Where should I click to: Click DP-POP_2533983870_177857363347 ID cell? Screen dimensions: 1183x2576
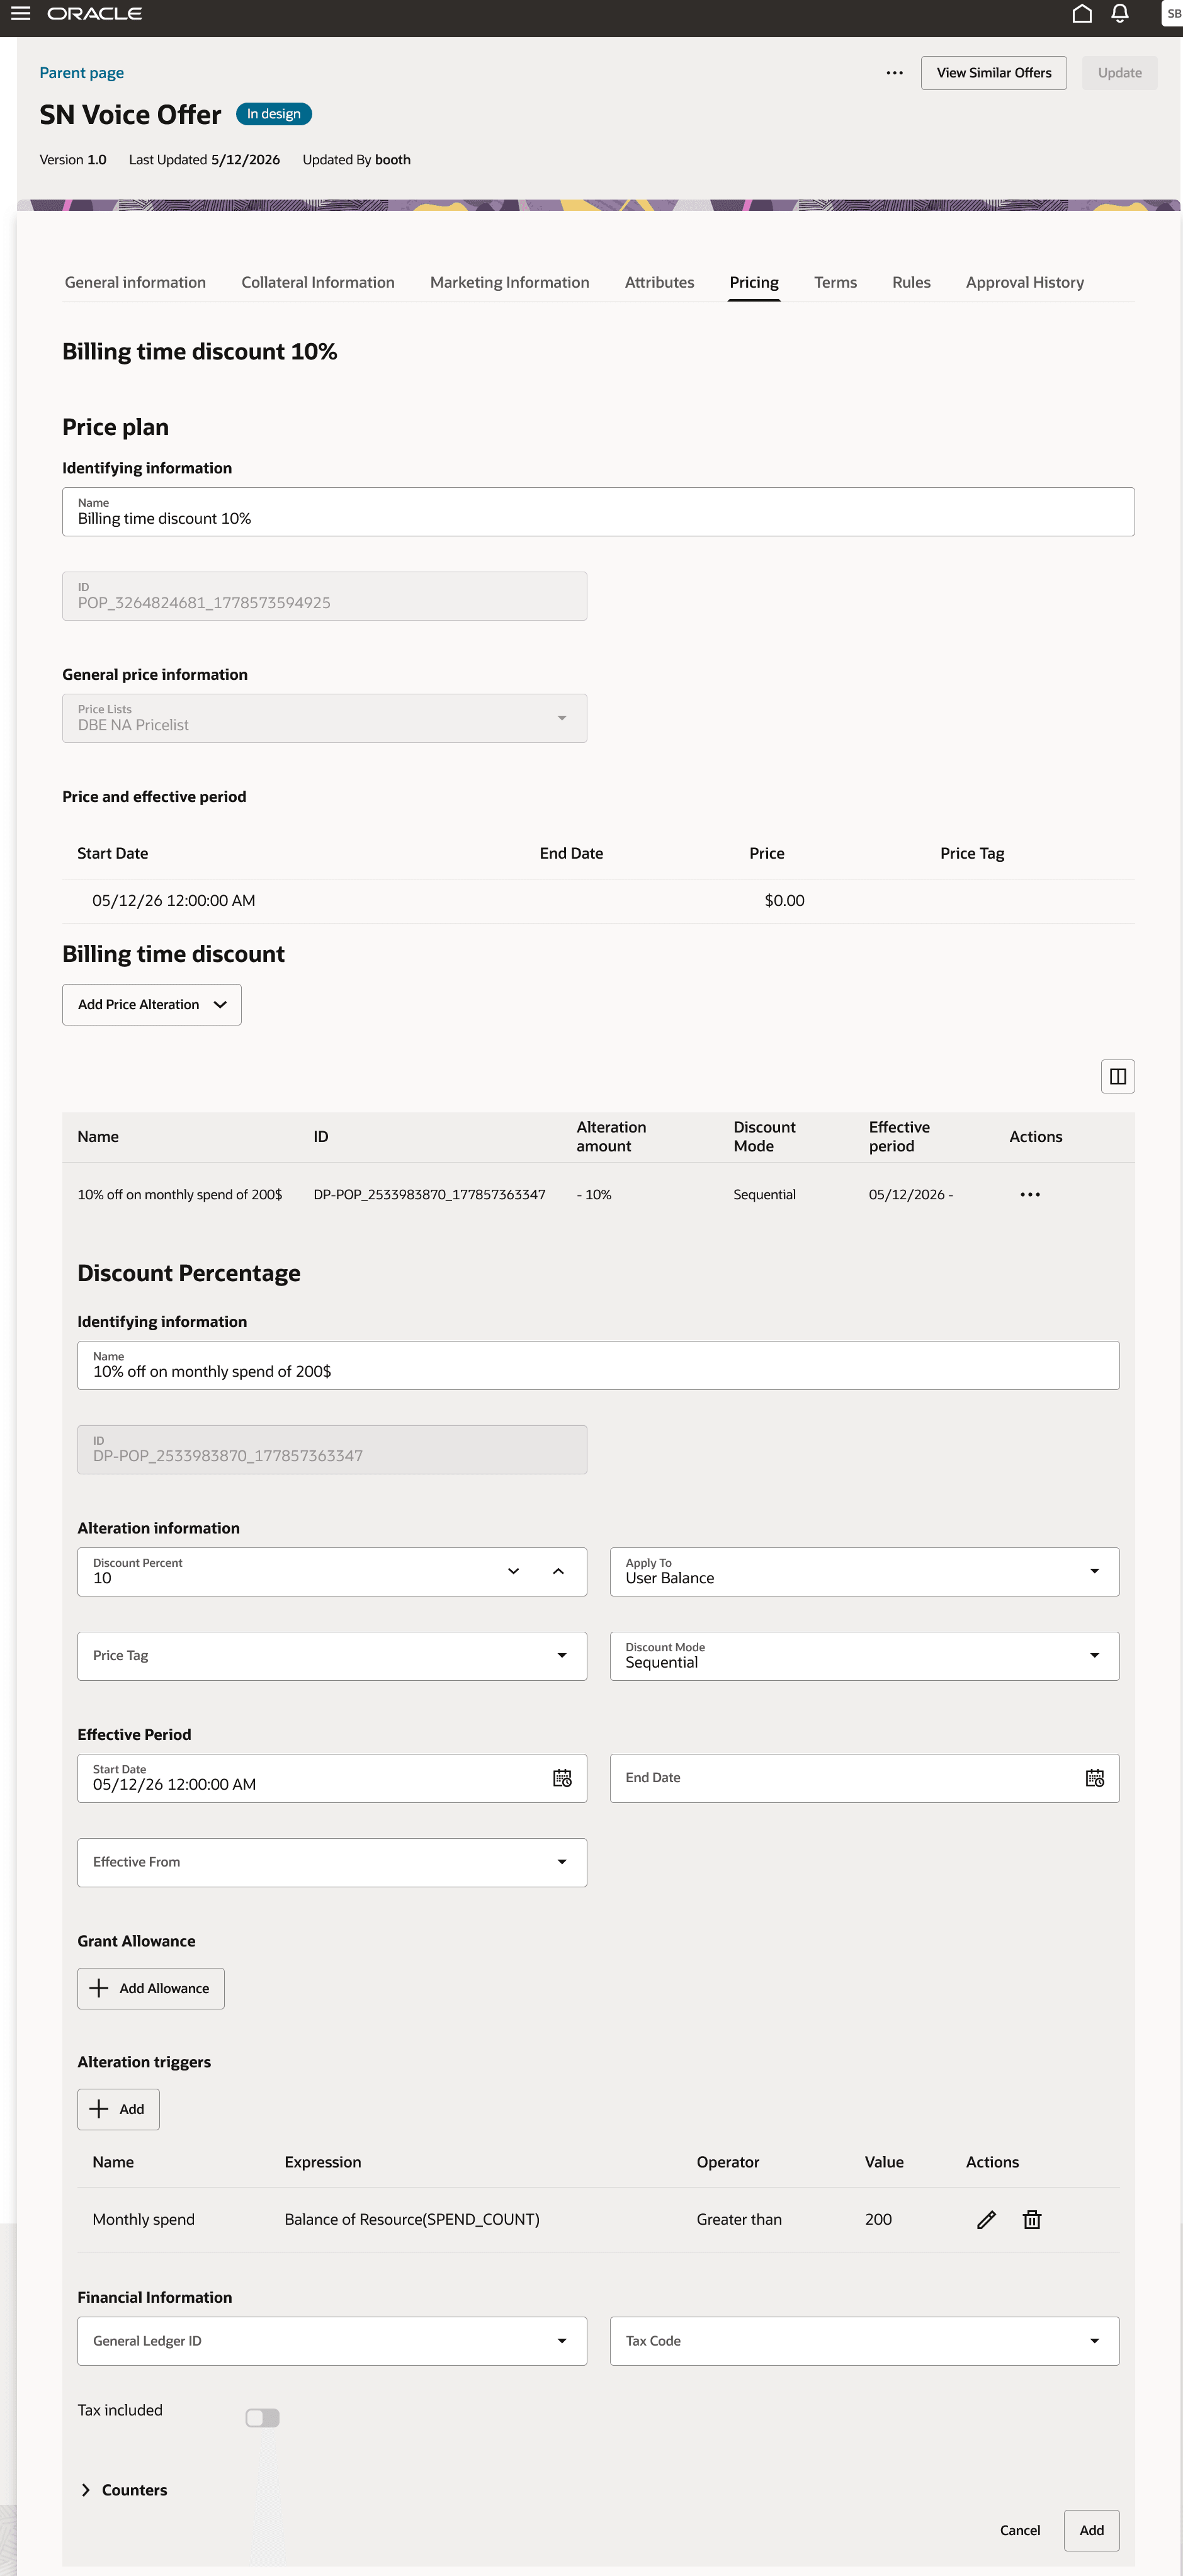tap(429, 1194)
